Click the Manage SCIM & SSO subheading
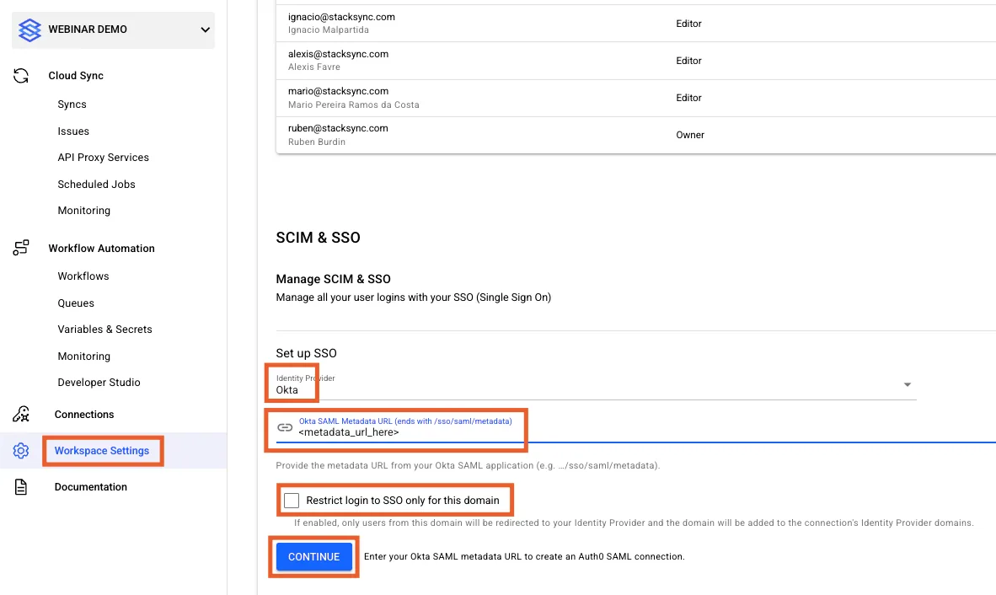The height and width of the screenshot is (595, 996). 333,280
